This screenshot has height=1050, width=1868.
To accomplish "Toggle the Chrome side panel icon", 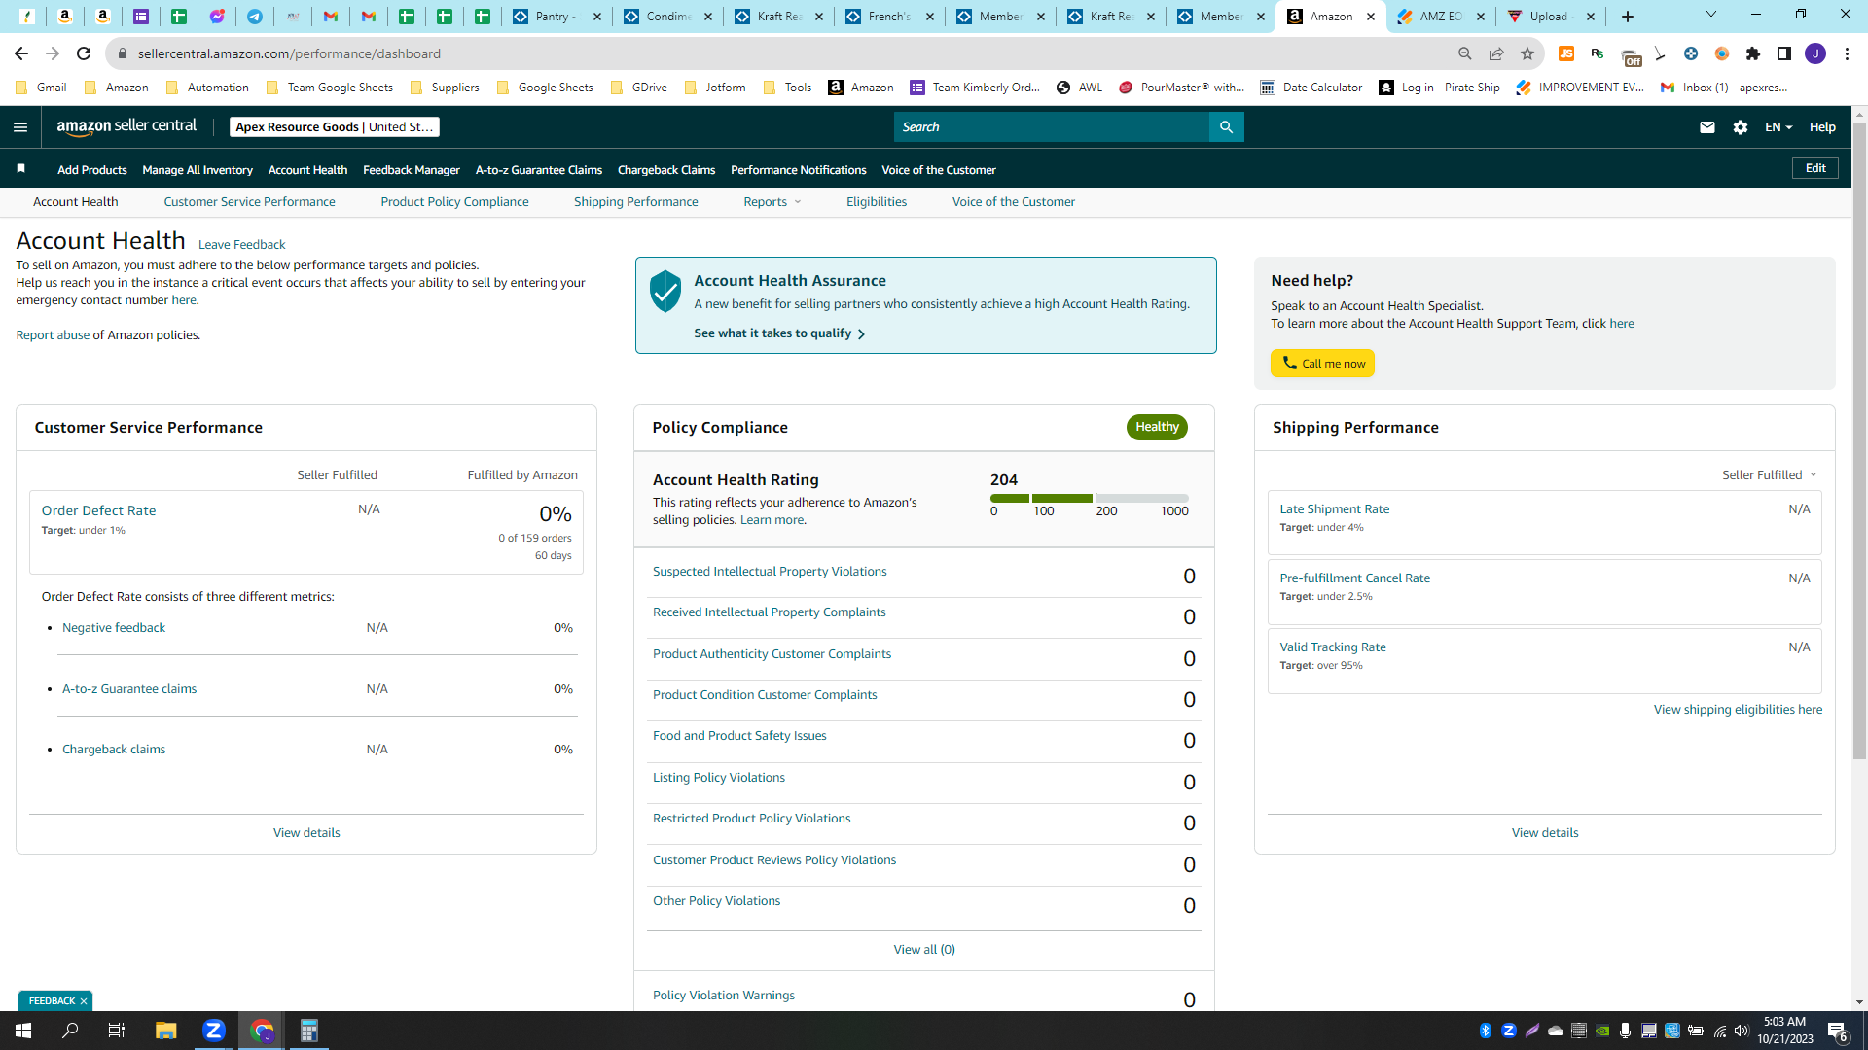I will [x=1784, y=53].
